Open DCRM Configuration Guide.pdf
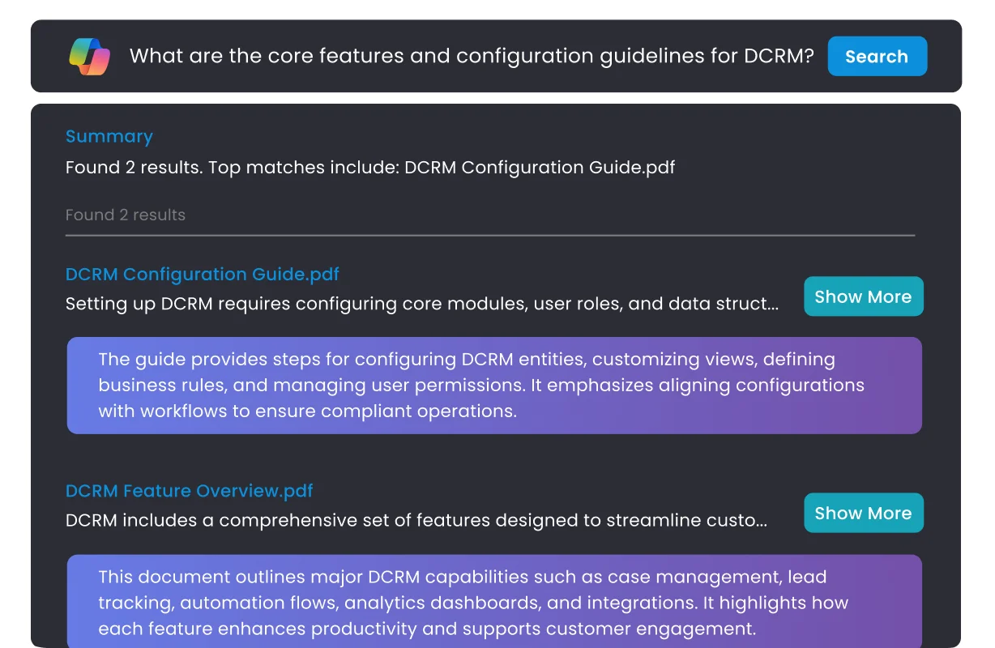The width and height of the screenshot is (995, 648). 202,275
